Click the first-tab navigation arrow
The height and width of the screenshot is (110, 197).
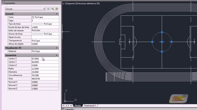(63, 106)
